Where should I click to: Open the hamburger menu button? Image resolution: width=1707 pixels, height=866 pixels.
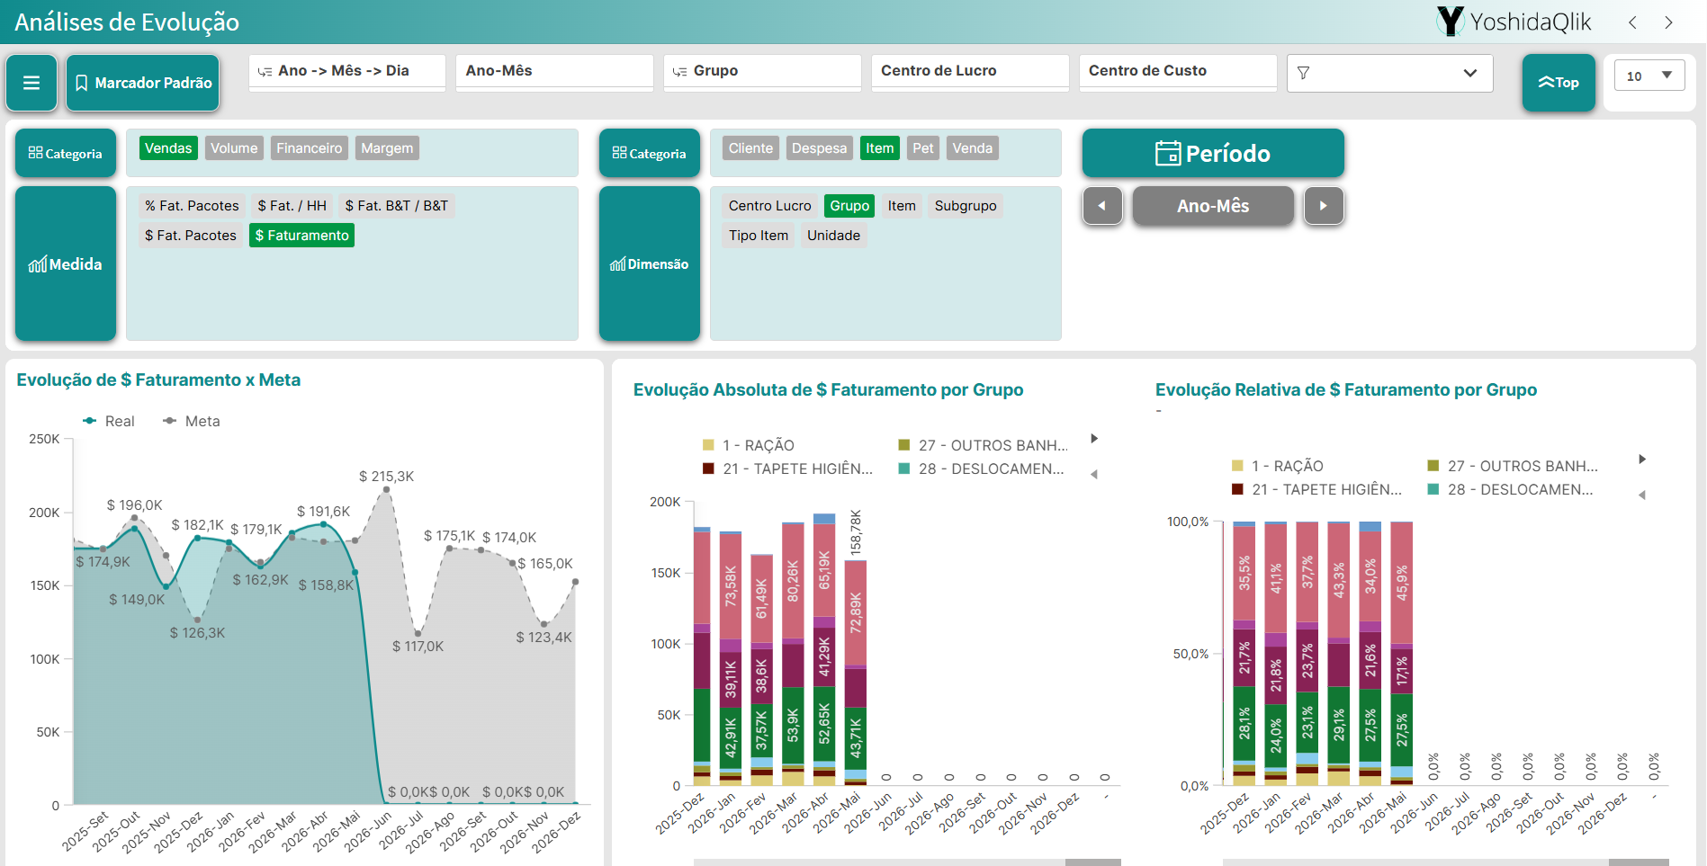click(x=31, y=83)
